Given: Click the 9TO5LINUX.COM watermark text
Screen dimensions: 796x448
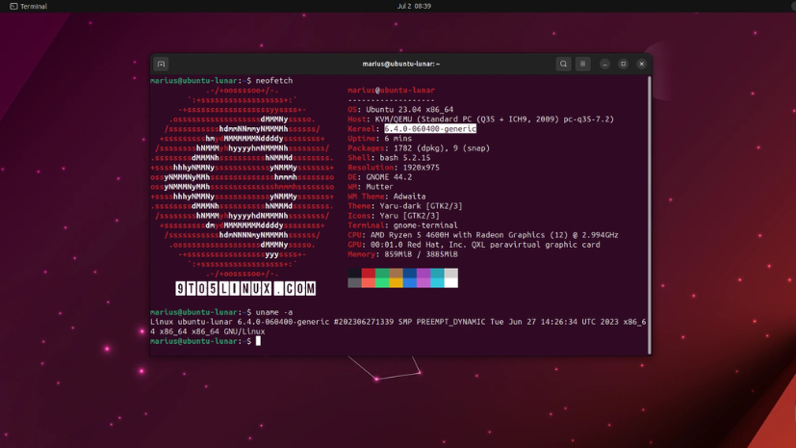Looking at the screenshot, I should [x=245, y=288].
